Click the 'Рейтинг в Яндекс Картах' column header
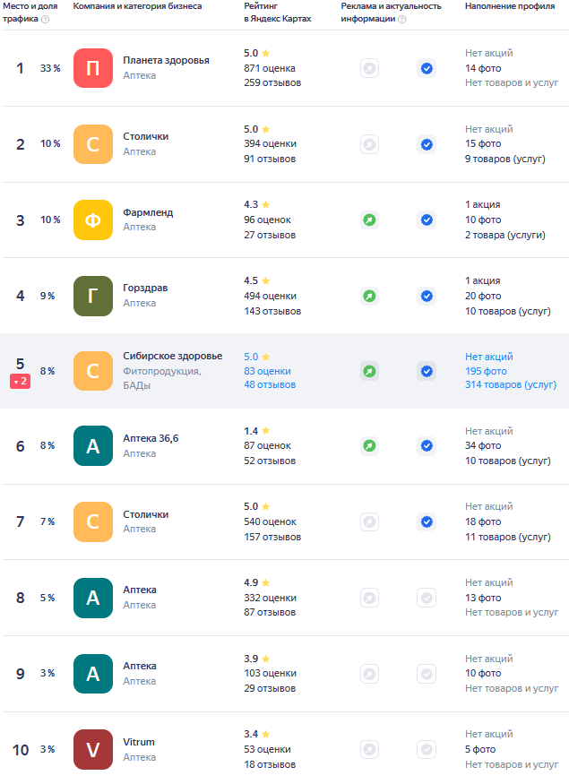Image resolution: width=569 pixels, height=784 pixels. pos(278,13)
